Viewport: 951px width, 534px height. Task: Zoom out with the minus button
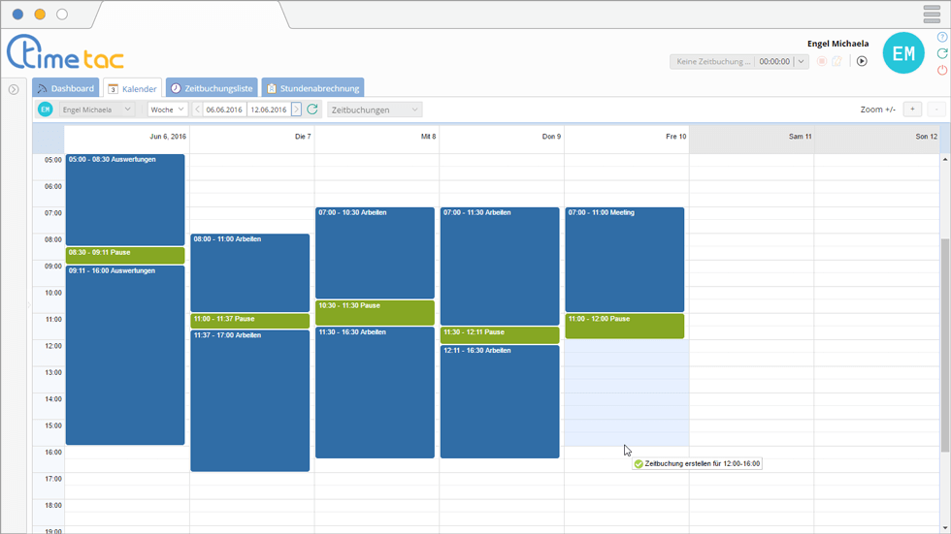[936, 109]
